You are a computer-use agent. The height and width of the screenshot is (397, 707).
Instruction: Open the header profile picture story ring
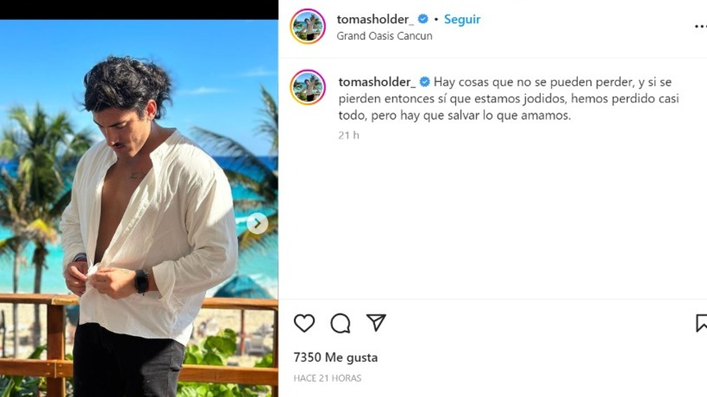click(308, 26)
